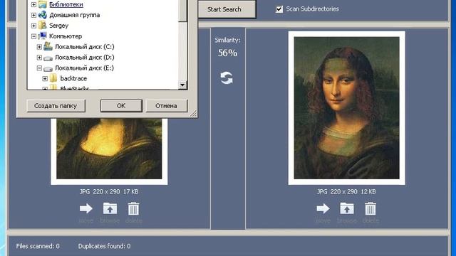Expand the backtrace folder node
The image size is (456, 256).
click(x=45, y=79)
